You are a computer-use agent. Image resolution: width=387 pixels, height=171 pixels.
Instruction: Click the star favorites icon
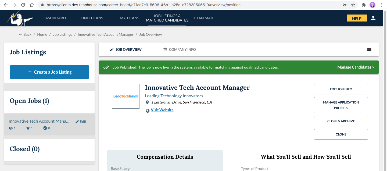(28, 128)
